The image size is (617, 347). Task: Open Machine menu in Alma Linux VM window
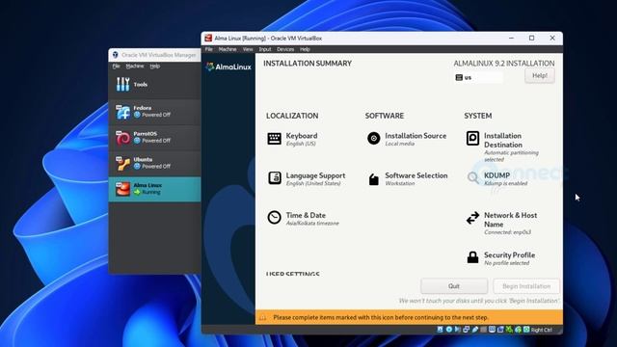pyautogui.click(x=228, y=49)
